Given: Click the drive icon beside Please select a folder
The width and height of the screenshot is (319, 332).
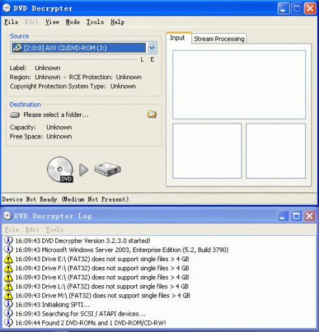Looking at the screenshot, I should click(x=15, y=115).
